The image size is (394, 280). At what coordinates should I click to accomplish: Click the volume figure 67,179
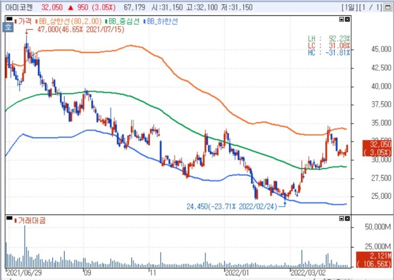(135, 7)
